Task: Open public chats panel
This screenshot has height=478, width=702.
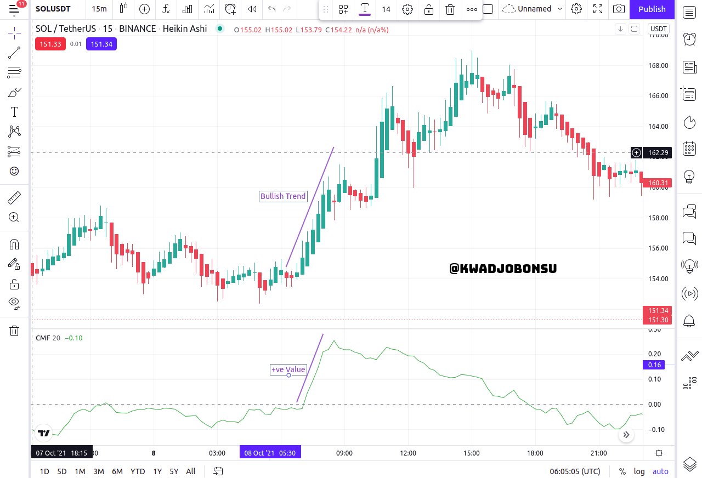Action: (x=689, y=211)
